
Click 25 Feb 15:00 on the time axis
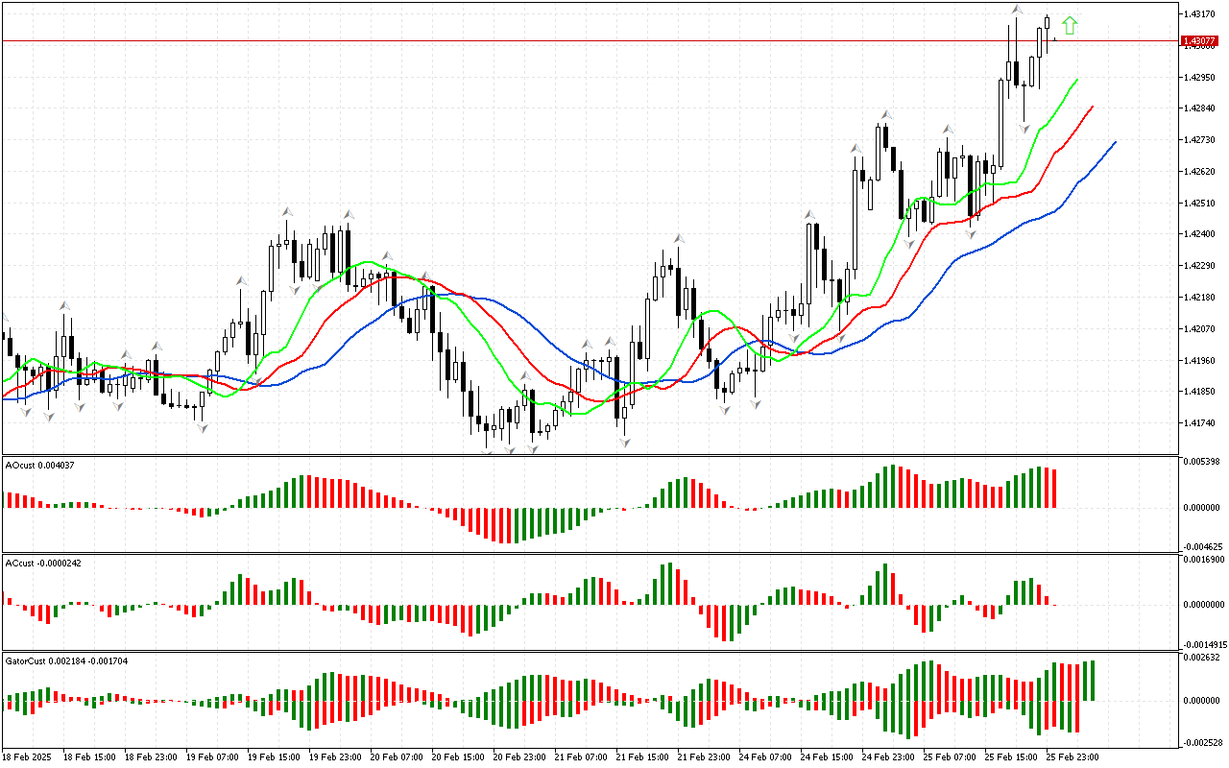click(x=1010, y=757)
